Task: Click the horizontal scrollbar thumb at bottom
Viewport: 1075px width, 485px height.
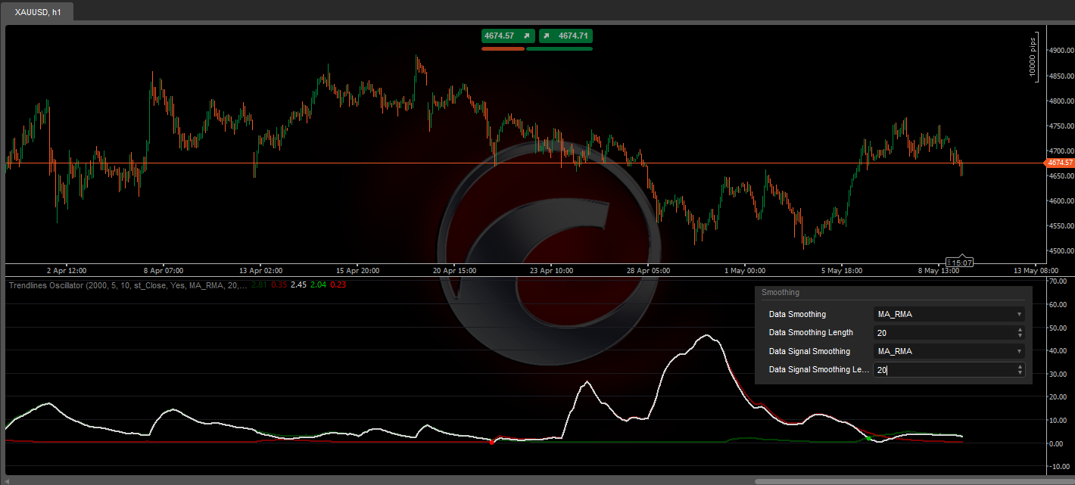Action: [914, 481]
